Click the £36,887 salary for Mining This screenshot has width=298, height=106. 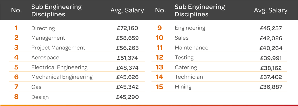coord(271,87)
